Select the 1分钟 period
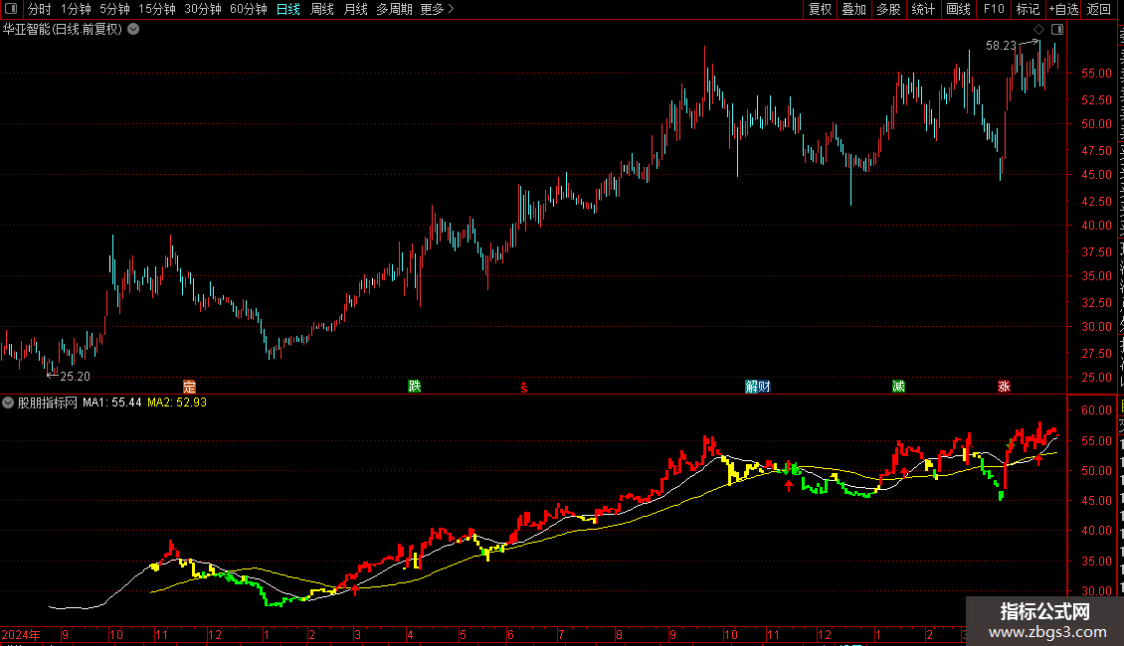Image resolution: width=1124 pixels, height=646 pixels. coord(76,9)
